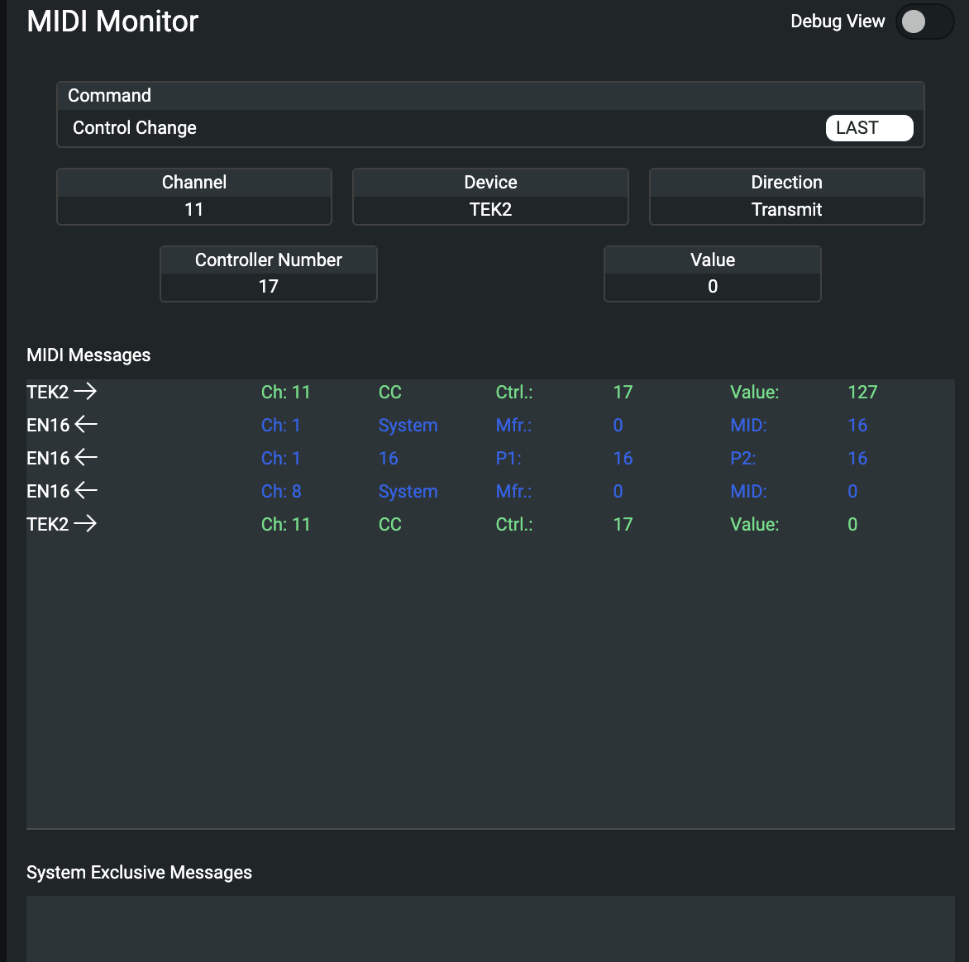This screenshot has width=969, height=962.
Task: Click the System label on Ch: 1 row
Action: [408, 426]
